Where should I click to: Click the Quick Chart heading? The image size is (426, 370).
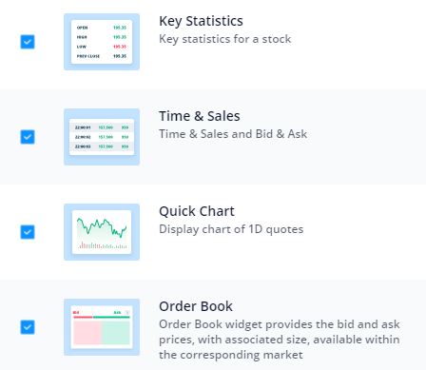coord(197,211)
